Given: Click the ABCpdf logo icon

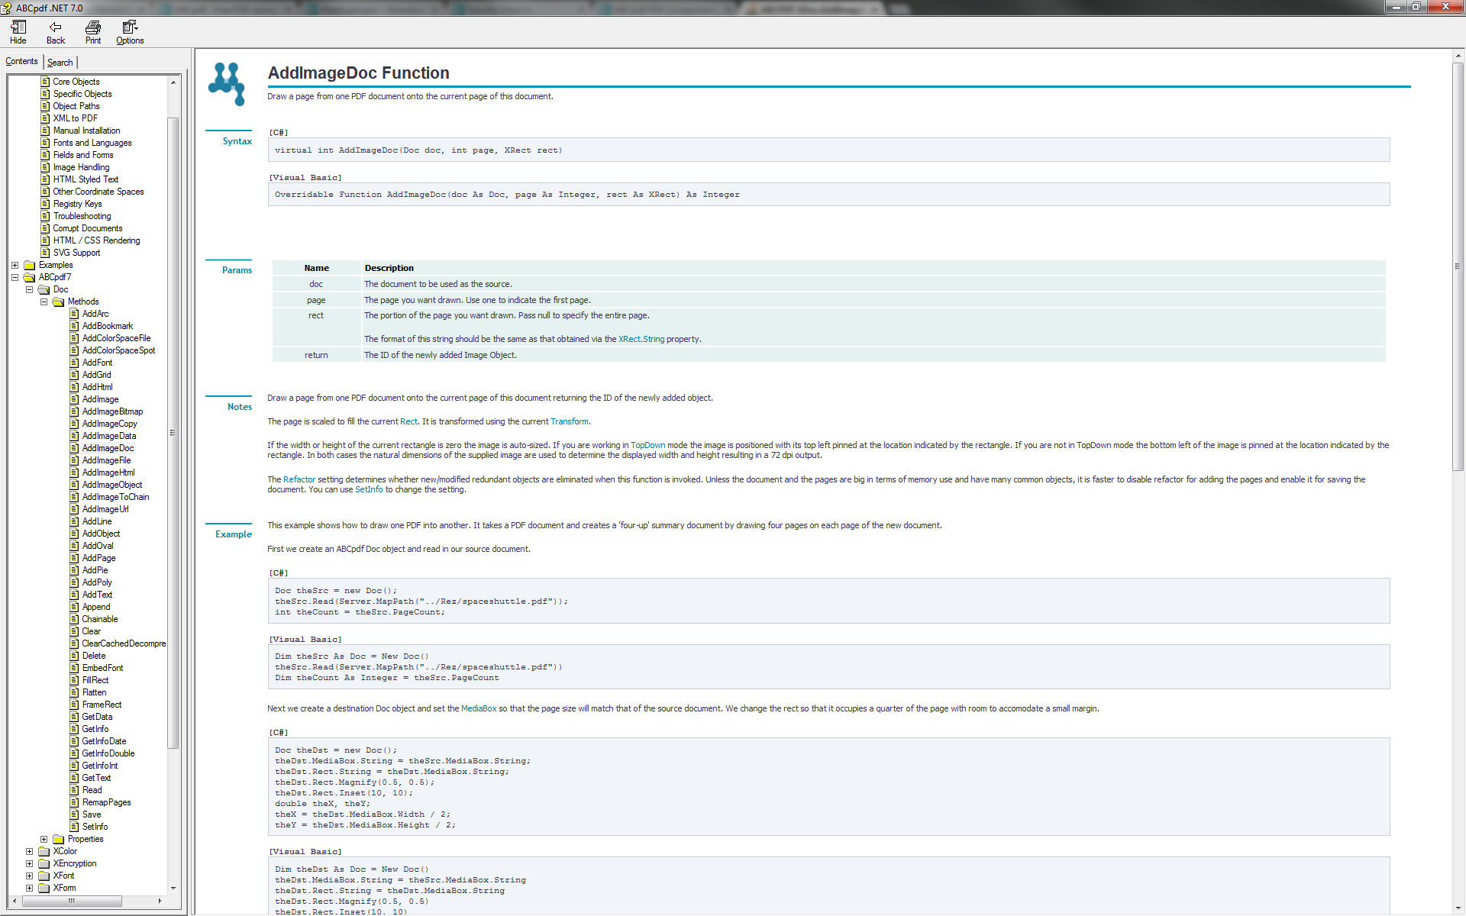Looking at the screenshot, I should click(x=227, y=84).
